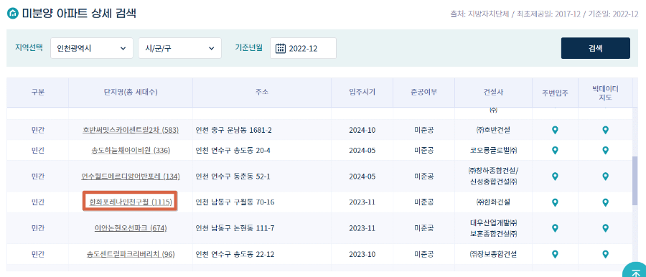Image resolution: width=646 pixels, height=277 pixels.
Task: Click the 2024-10 move-in date cell
Action: (362, 131)
